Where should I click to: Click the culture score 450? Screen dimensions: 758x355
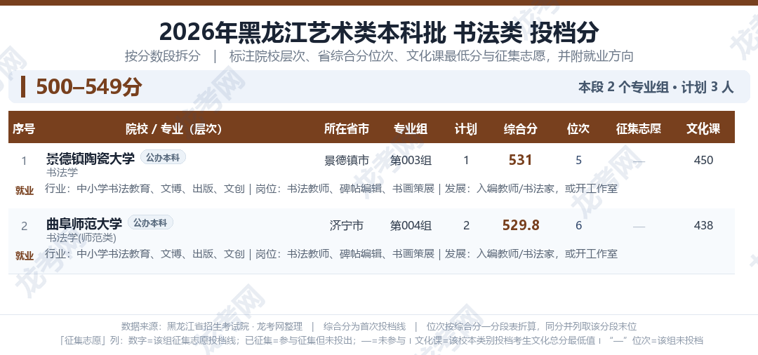(x=703, y=160)
